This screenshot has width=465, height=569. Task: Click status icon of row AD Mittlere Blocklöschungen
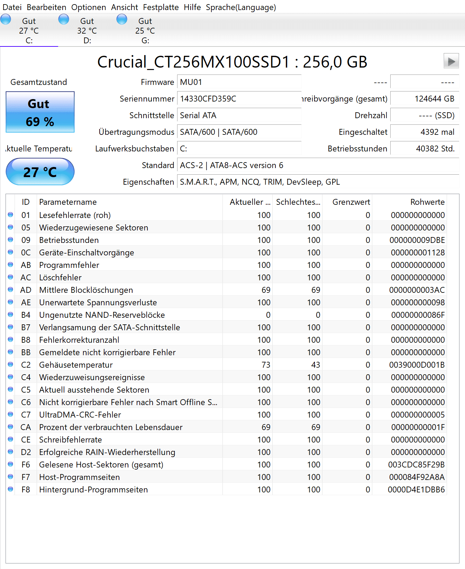coord(10,290)
